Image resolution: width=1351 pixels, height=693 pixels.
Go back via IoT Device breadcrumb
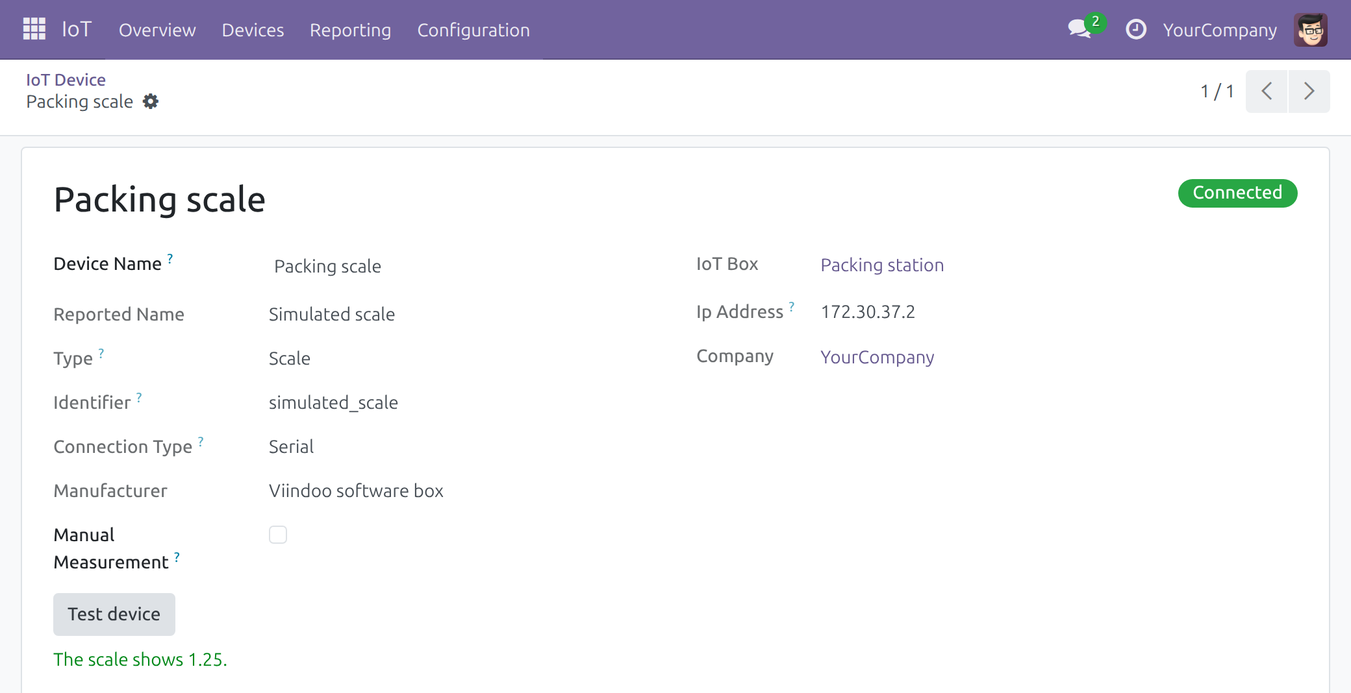tap(66, 80)
